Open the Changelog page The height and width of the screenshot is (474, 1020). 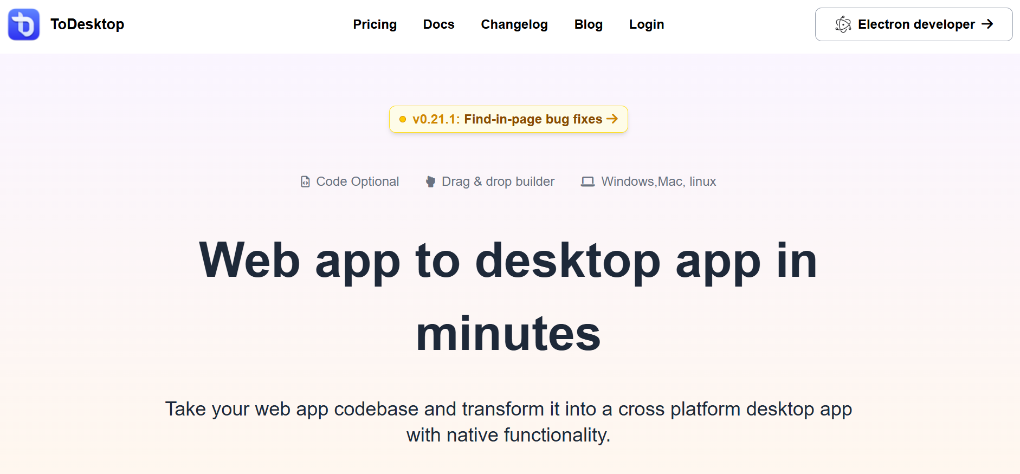(514, 24)
